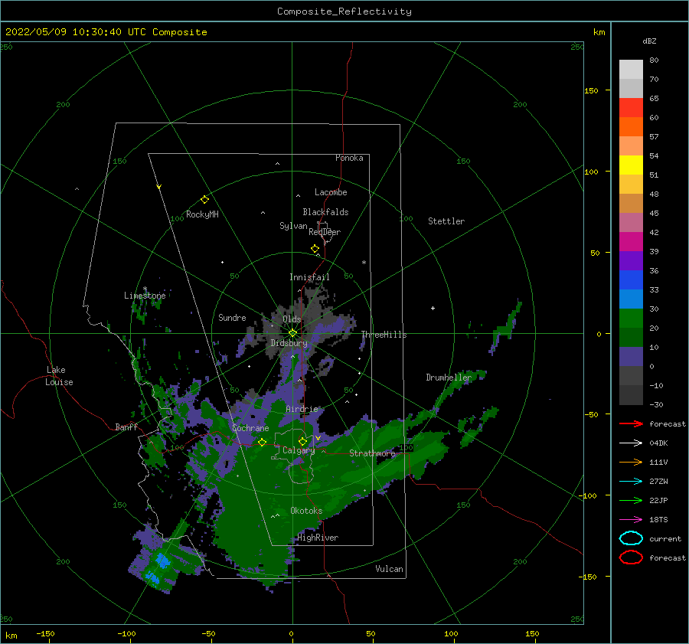Click the 'Stettler' town label

pos(446,221)
